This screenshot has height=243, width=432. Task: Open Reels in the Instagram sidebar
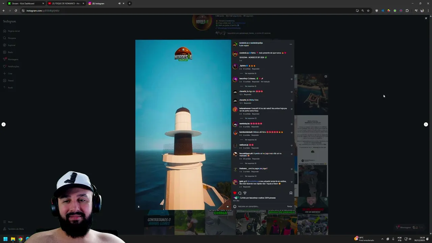tap(8, 52)
